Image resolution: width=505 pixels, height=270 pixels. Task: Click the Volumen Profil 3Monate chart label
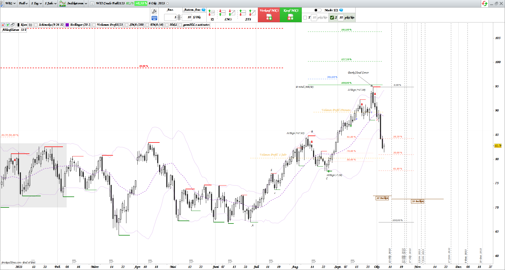click(x=336, y=110)
